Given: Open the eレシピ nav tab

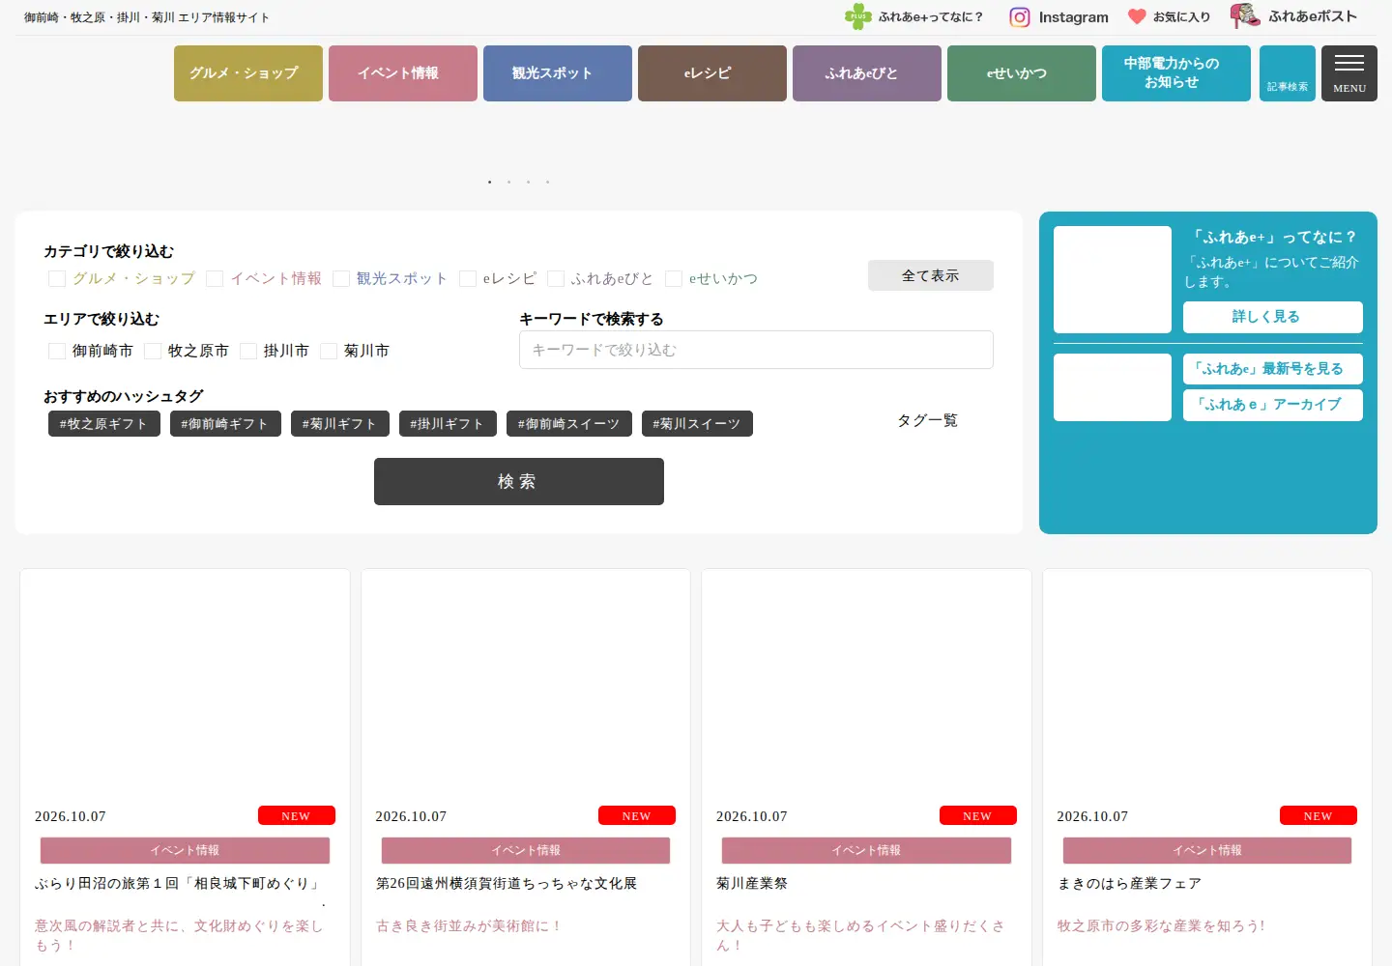Looking at the screenshot, I should (x=712, y=73).
